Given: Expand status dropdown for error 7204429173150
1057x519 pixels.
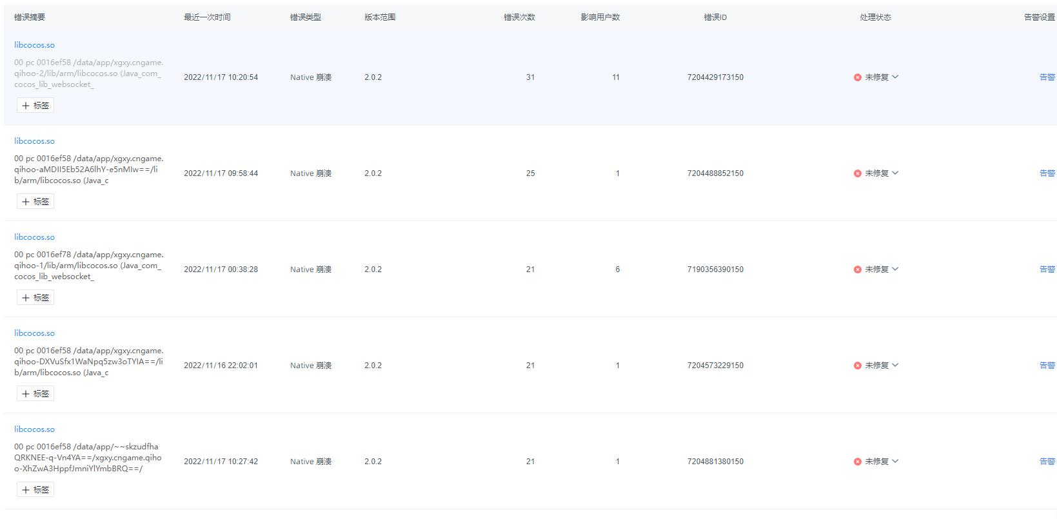Looking at the screenshot, I should point(895,77).
